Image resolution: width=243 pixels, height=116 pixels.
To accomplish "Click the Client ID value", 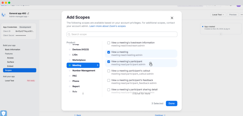I will pos(25,31).
